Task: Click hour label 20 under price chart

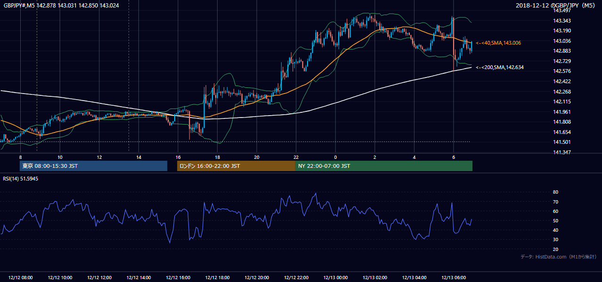Action: tap(256, 157)
